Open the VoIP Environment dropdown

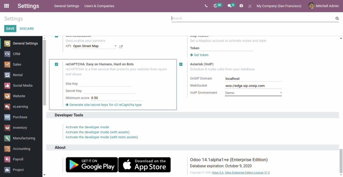pos(253,93)
